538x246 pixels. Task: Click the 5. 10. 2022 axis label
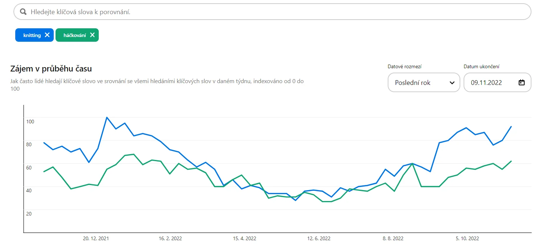[x=467, y=238]
